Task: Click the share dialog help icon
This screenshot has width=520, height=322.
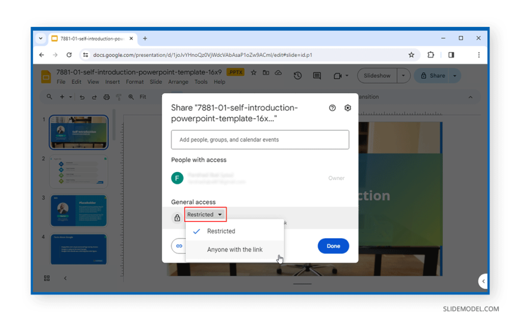Action: (x=332, y=108)
